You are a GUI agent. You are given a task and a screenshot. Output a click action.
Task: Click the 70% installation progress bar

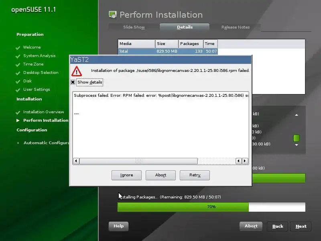click(211, 207)
